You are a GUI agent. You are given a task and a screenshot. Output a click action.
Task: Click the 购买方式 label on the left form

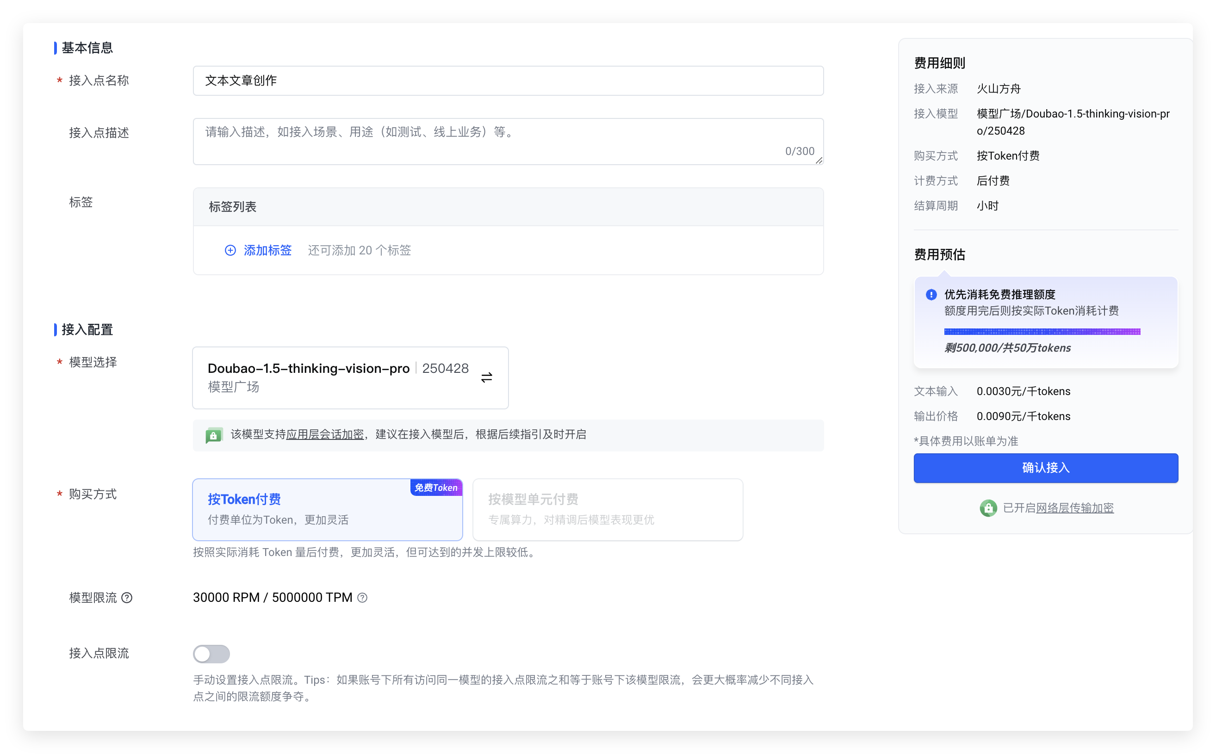click(93, 494)
